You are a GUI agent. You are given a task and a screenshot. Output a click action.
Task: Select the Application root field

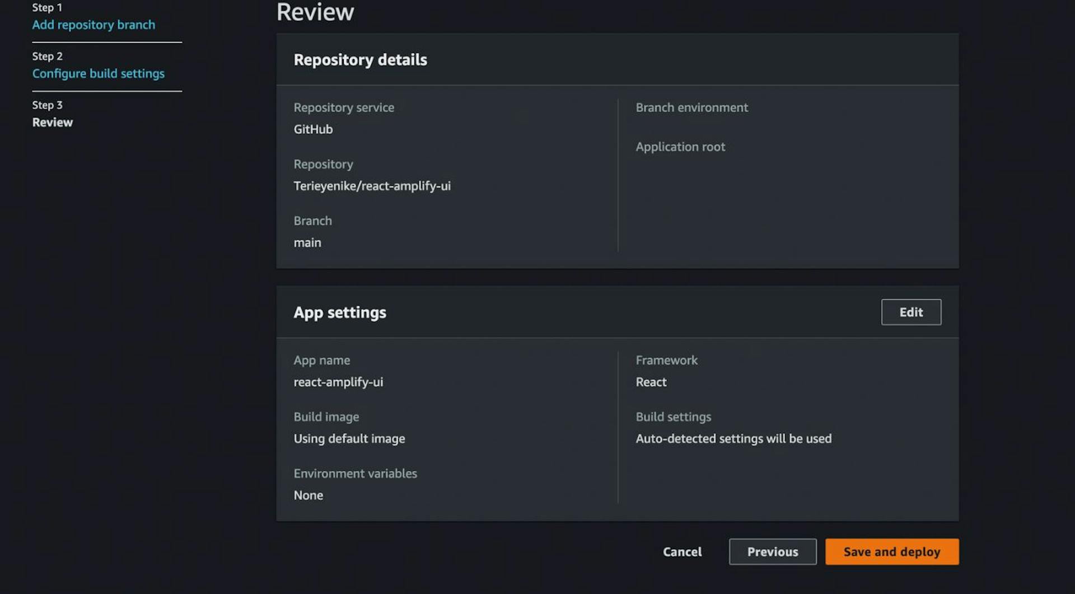click(680, 147)
